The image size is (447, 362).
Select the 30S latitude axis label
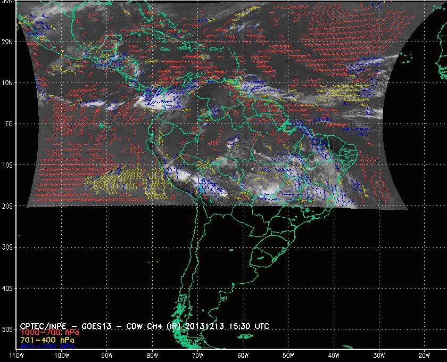8,247
